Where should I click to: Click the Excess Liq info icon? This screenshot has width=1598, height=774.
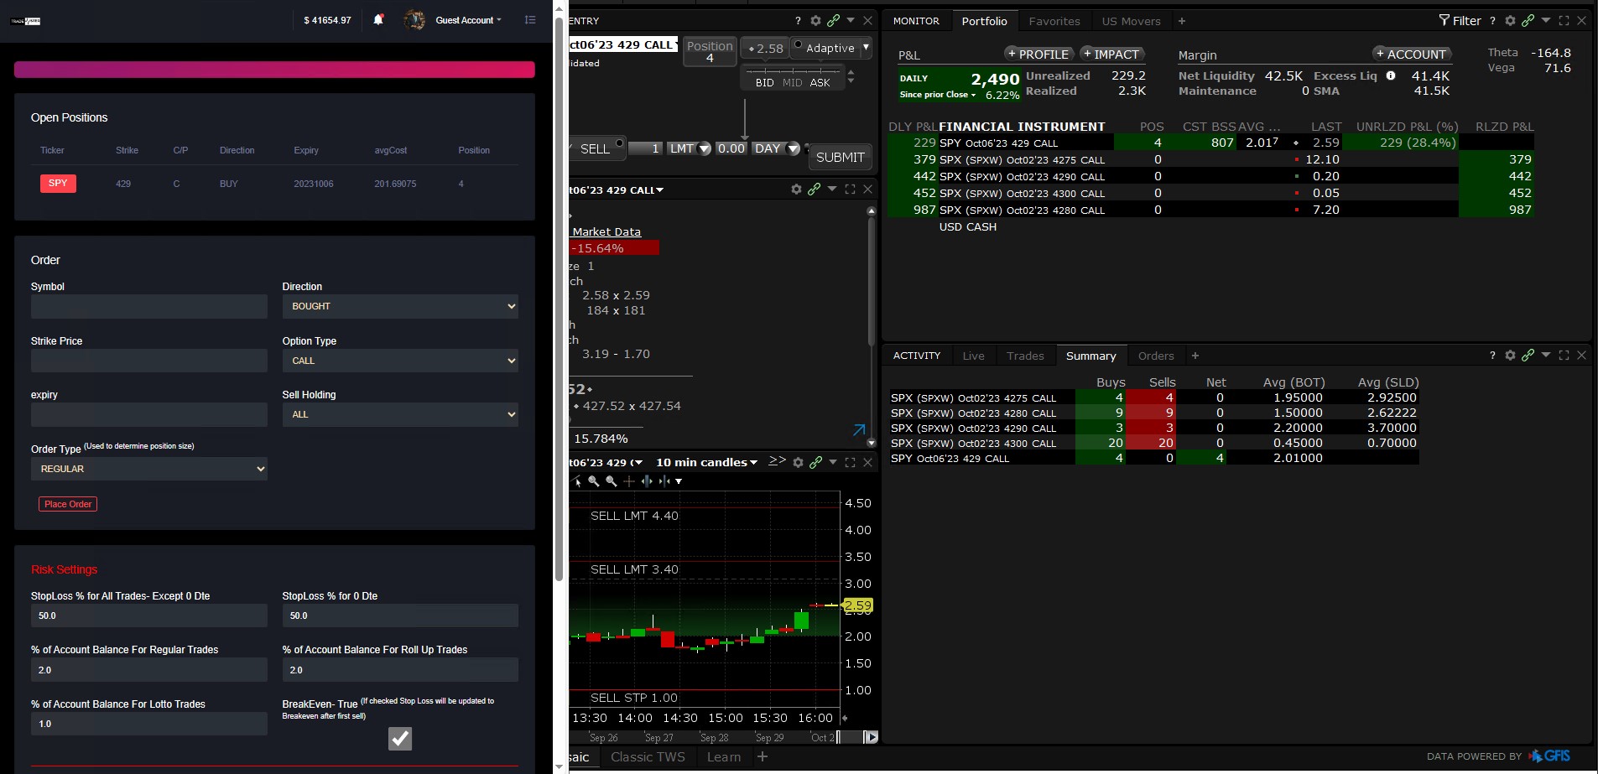click(x=1391, y=75)
